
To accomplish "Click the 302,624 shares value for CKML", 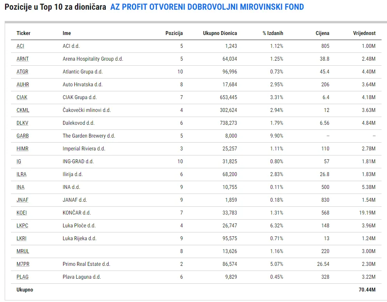I will (228, 110).
